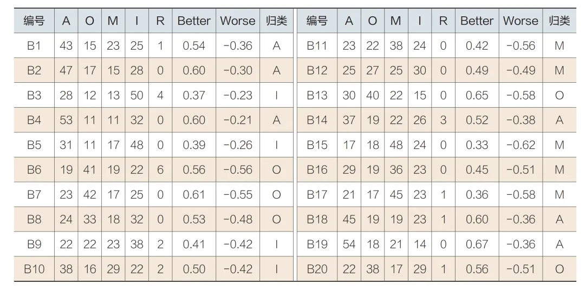The height and width of the screenshot is (290, 585).
Task: Click the 0.67 Better value for B19
Action: [477, 244]
